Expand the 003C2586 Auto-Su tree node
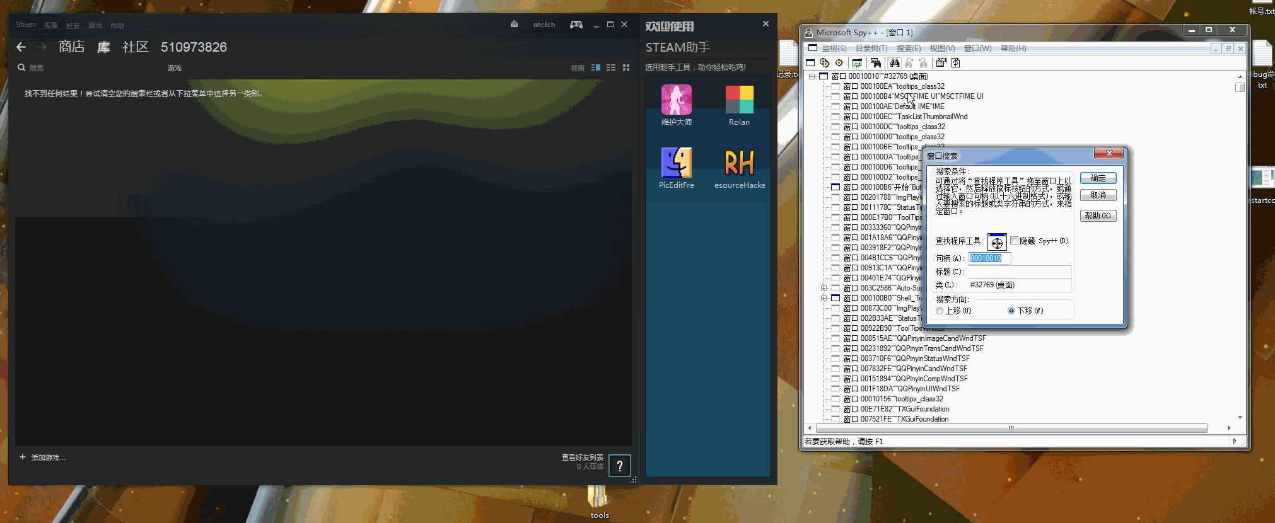This screenshot has height=523, width=1275. pyautogui.click(x=824, y=288)
